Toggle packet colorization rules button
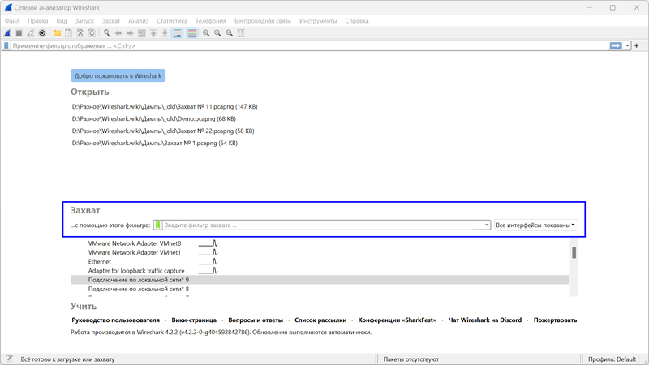The width and height of the screenshot is (649, 365). pos(192,33)
